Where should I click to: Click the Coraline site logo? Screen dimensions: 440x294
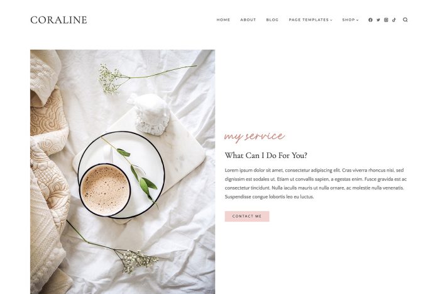click(58, 20)
